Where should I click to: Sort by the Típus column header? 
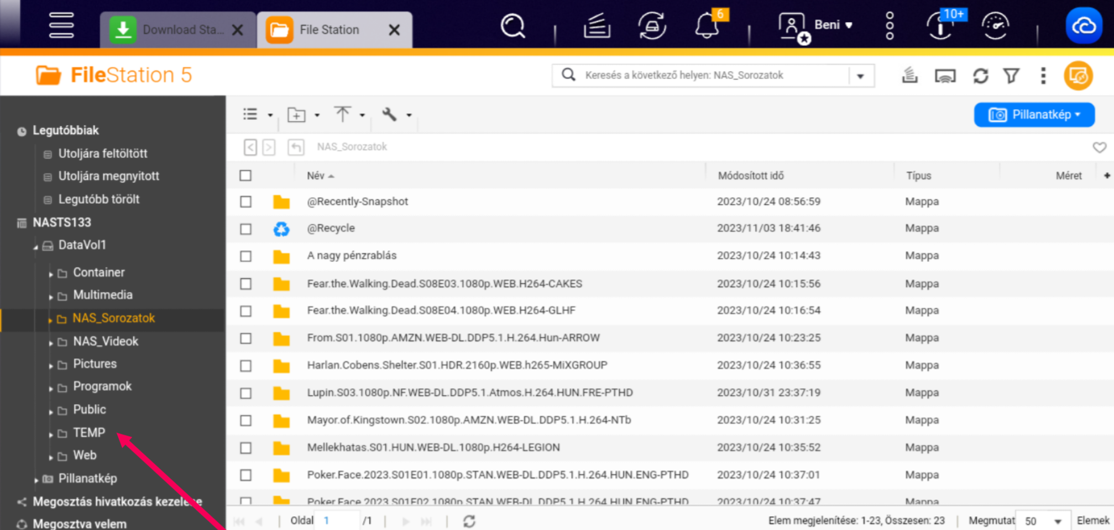[x=918, y=176]
